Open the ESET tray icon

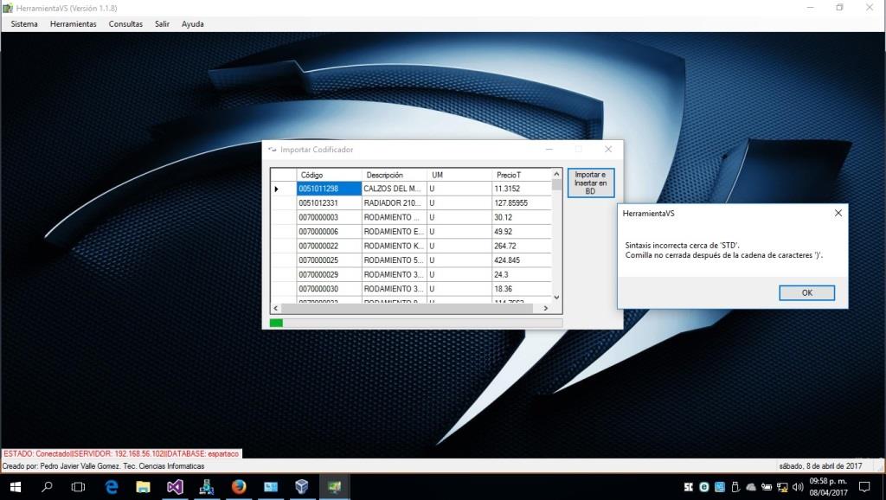coord(704,486)
